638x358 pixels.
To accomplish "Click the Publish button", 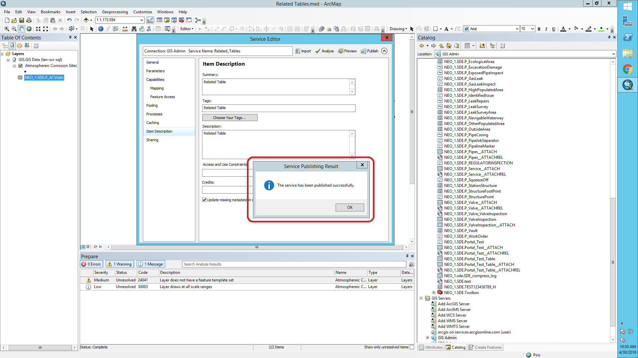I will pyautogui.click(x=370, y=51).
